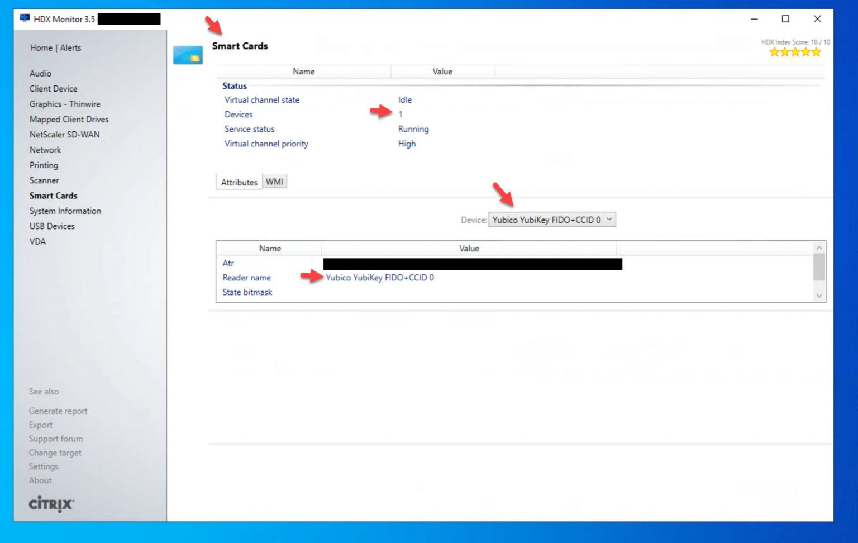The image size is (858, 543).
Task: Select Mapped Client Drives
Action: click(x=69, y=119)
